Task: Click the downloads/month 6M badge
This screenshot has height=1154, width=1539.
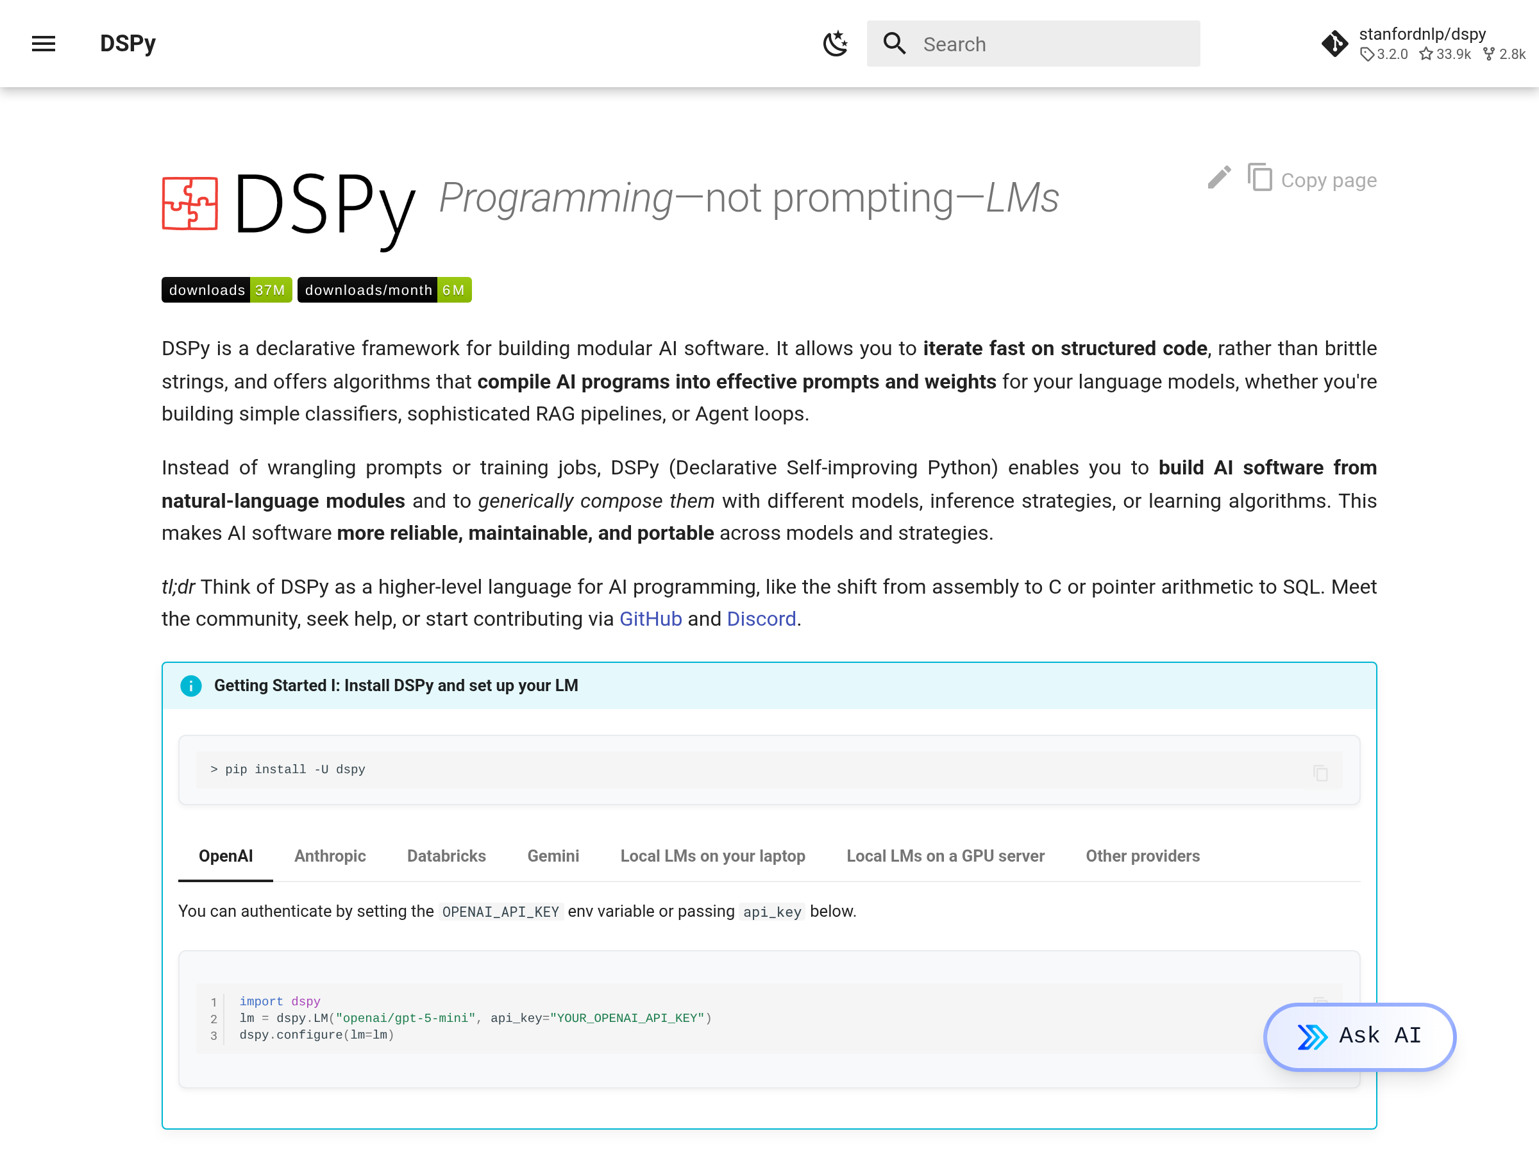Action: tap(384, 290)
